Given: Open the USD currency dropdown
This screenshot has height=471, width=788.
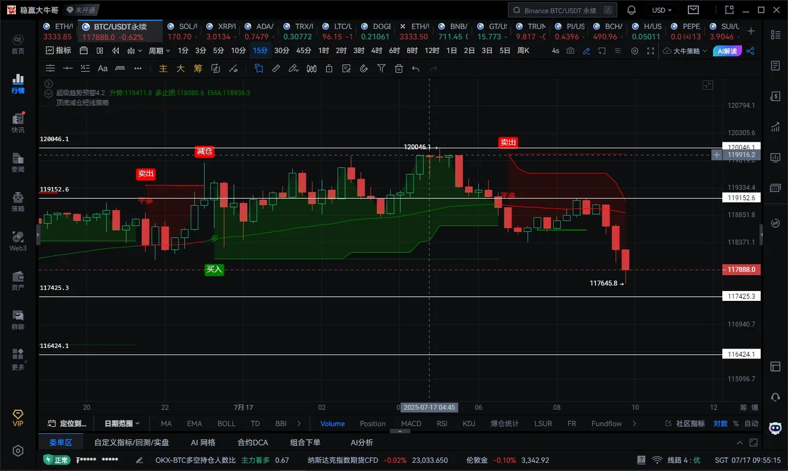Looking at the screenshot, I should (x=662, y=10).
